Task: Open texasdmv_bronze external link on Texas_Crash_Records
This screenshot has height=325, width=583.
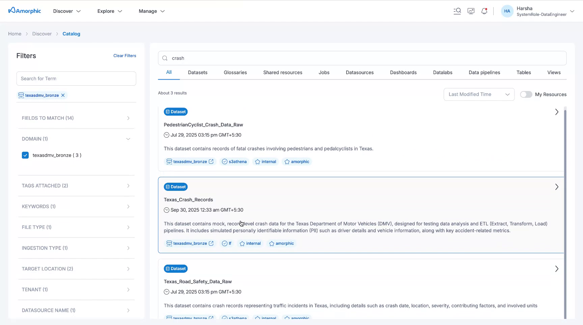Action: [x=211, y=243]
